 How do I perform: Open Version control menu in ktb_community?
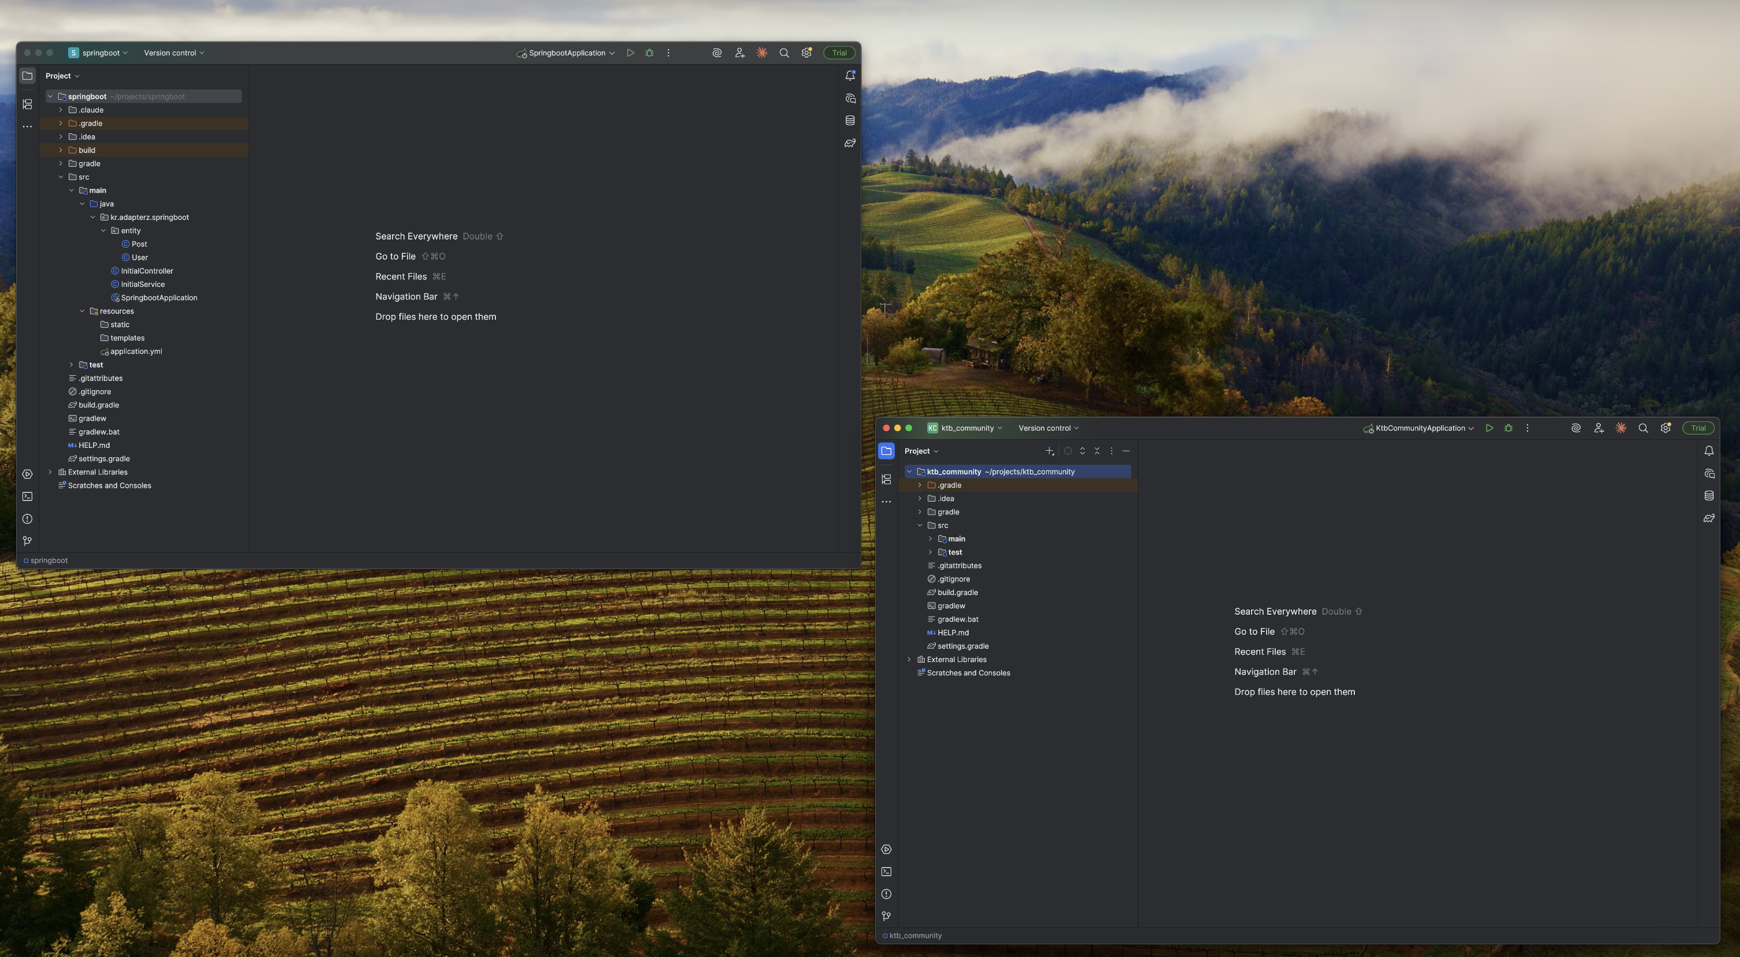coord(1048,428)
